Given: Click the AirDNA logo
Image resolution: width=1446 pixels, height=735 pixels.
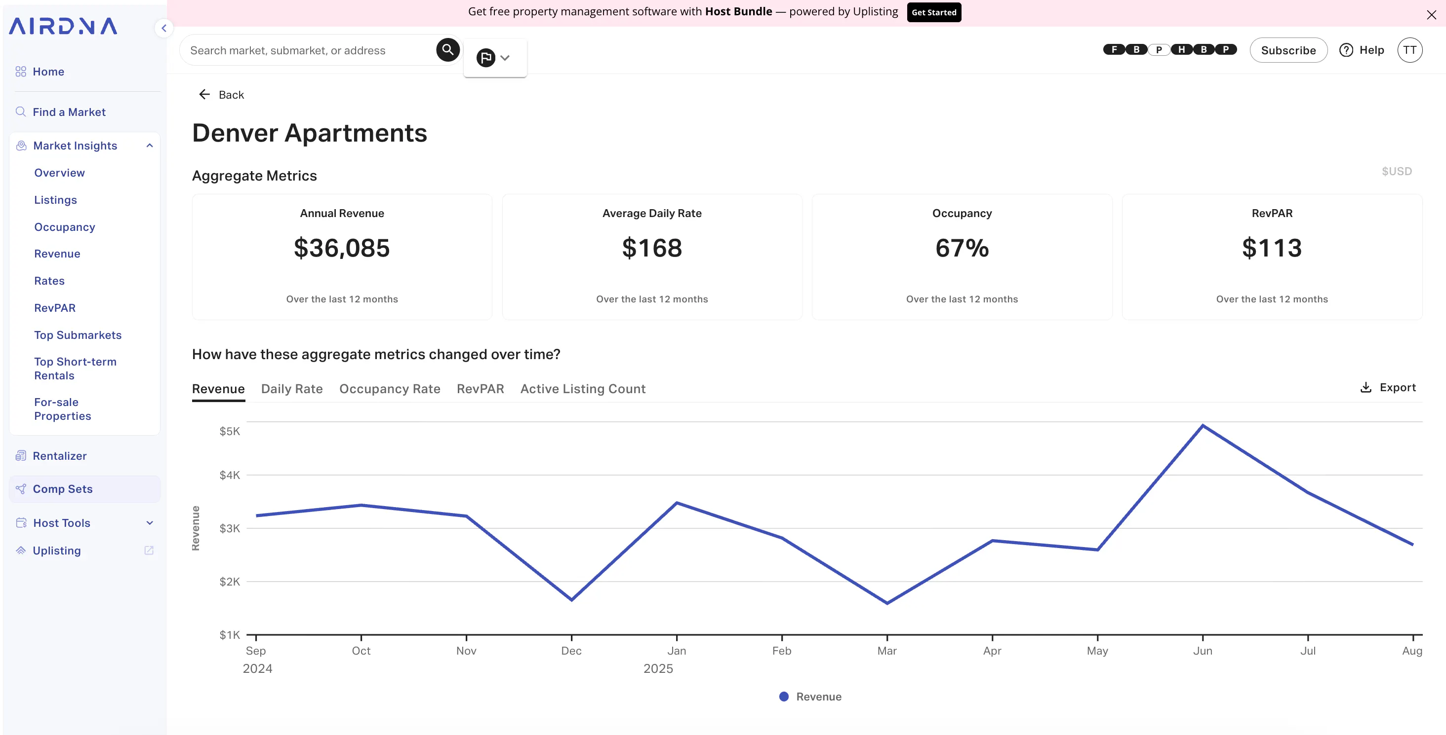Looking at the screenshot, I should (63, 26).
